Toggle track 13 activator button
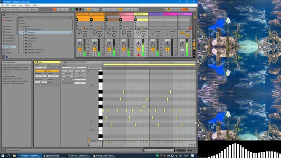The width and height of the screenshot is (281, 158). pyautogui.click(x=80, y=49)
